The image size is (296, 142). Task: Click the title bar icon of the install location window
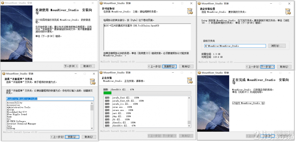tap(199, 3)
